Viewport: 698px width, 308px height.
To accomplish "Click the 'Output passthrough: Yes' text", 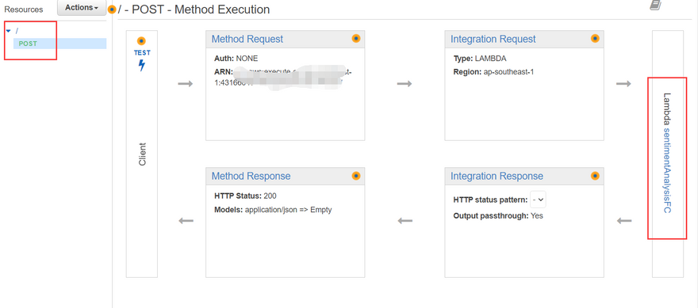I will tap(498, 216).
